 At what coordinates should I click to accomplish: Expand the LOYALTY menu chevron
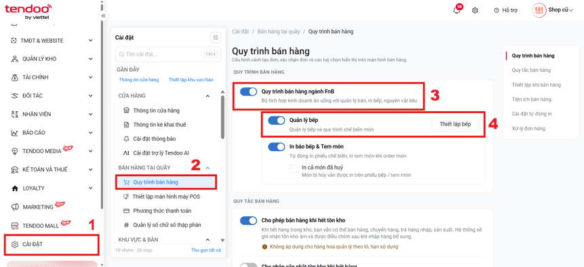pos(90,188)
